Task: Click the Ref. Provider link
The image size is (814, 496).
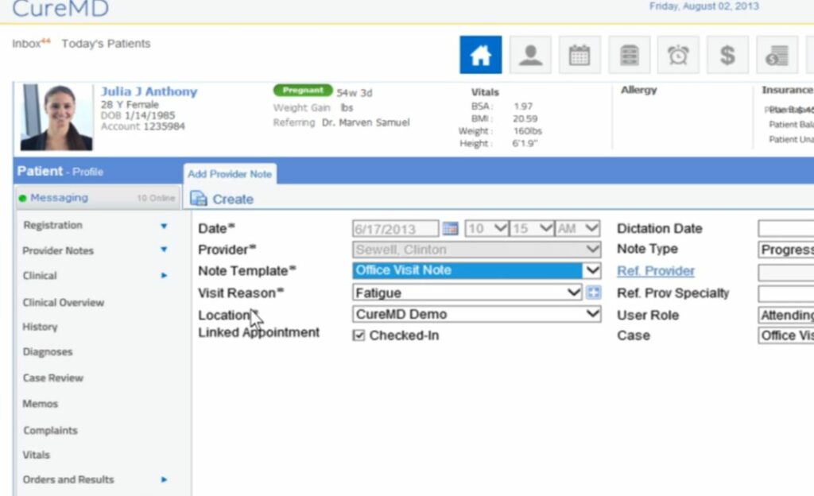Action: [x=656, y=271]
